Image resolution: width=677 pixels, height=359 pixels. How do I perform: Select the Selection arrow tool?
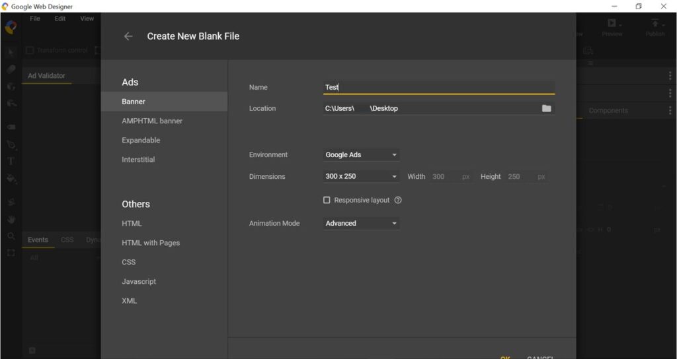pyautogui.click(x=11, y=52)
